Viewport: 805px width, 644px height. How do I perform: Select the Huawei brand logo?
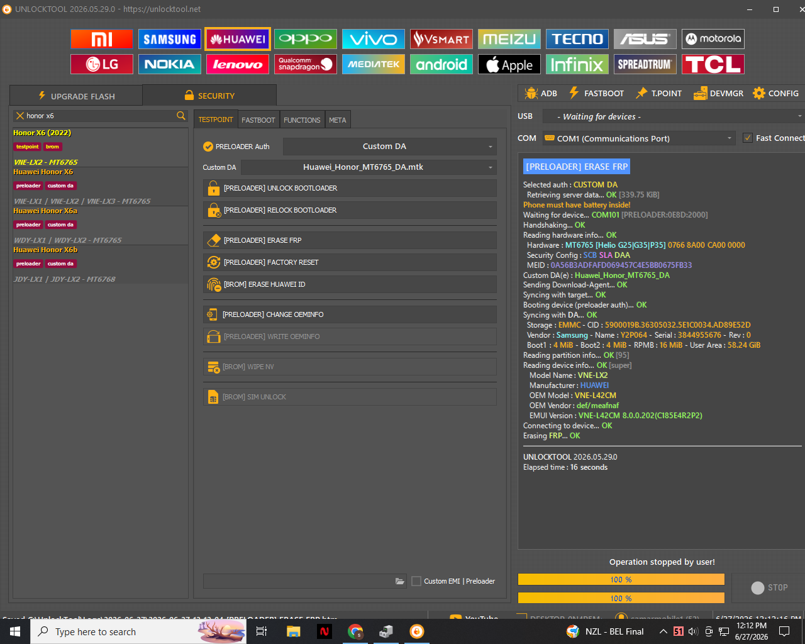coord(238,39)
